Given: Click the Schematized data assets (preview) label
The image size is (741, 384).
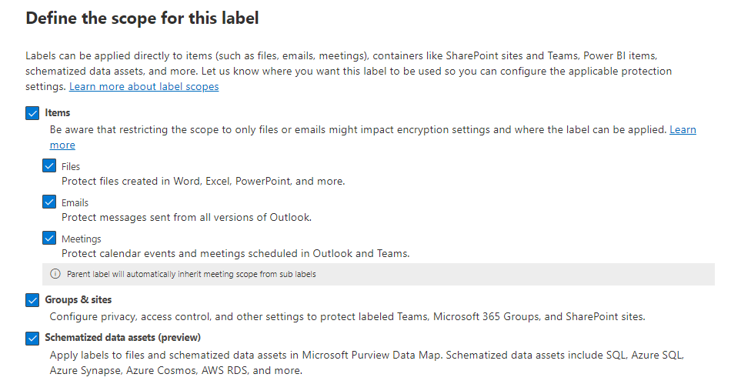Looking at the screenshot, I should 123,338.
